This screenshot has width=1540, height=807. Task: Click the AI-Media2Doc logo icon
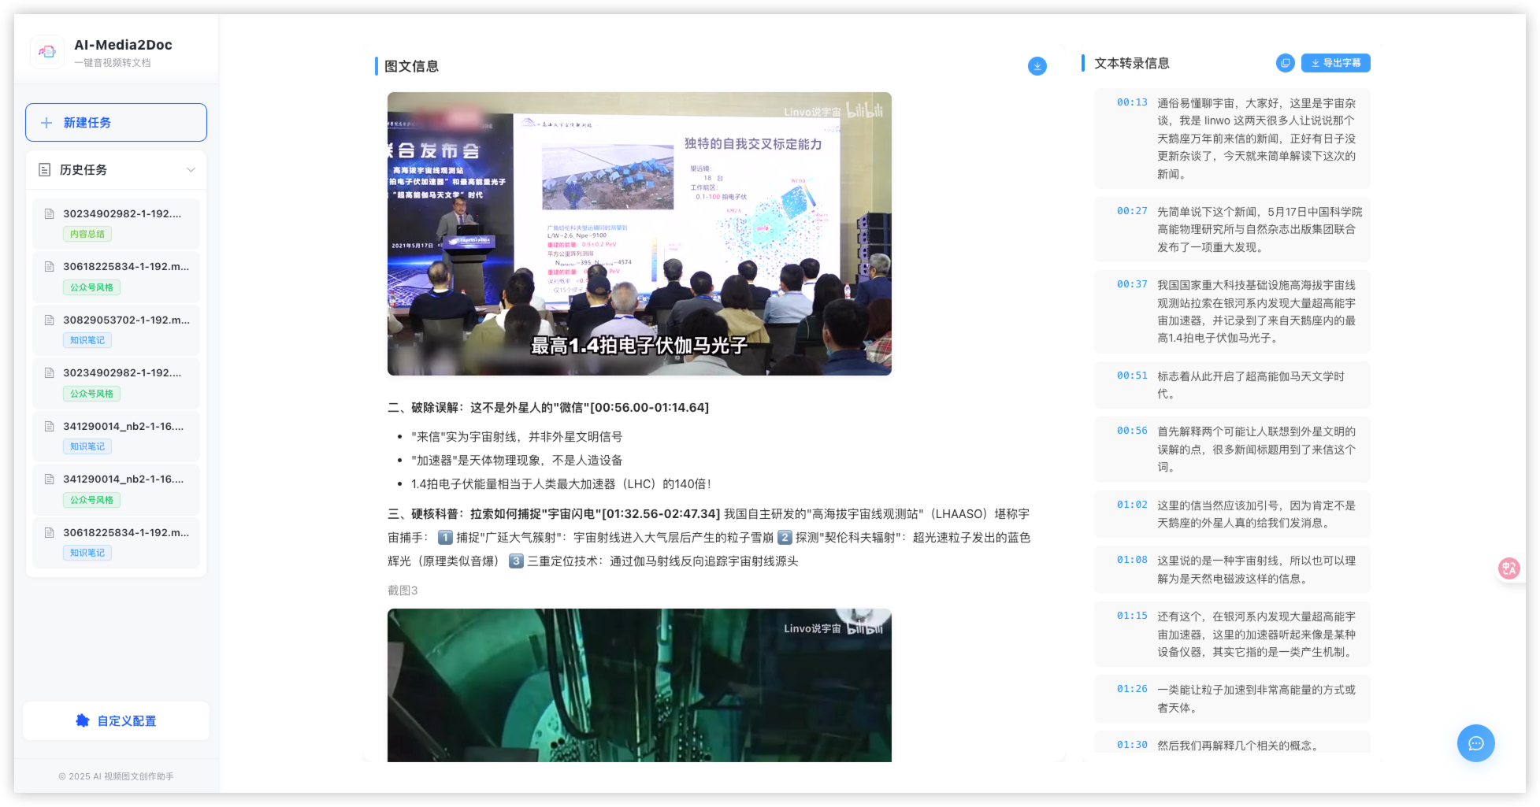tap(47, 52)
